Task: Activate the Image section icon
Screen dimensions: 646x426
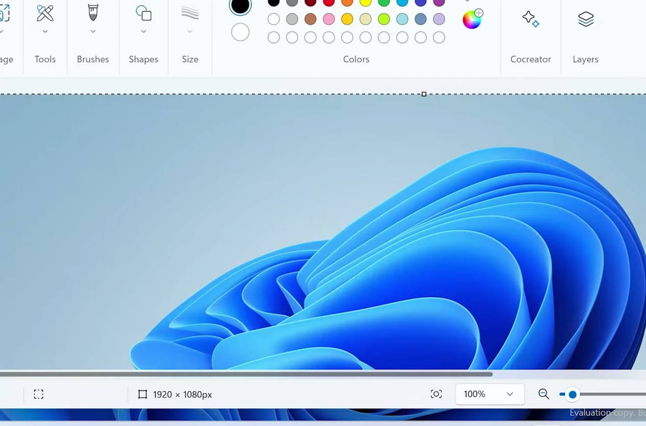Action: click(x=5, y=14)
